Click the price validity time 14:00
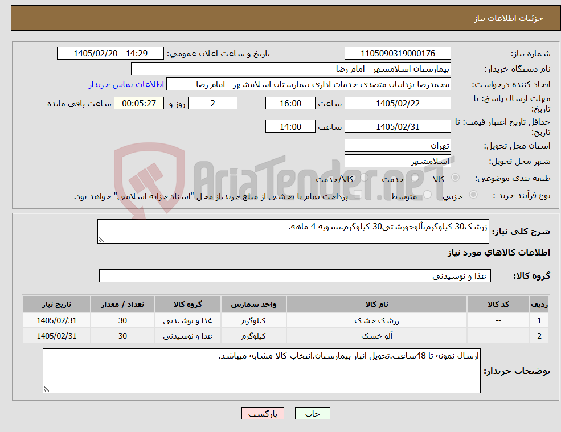The image size is (561, 432). point(290,126)
